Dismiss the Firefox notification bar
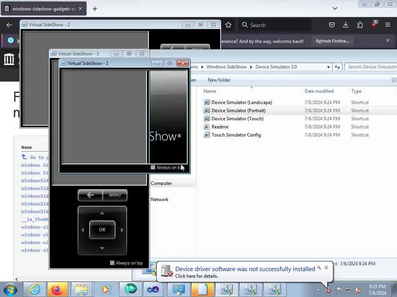Screen dimensions: 397x297 tap(388, 40)
